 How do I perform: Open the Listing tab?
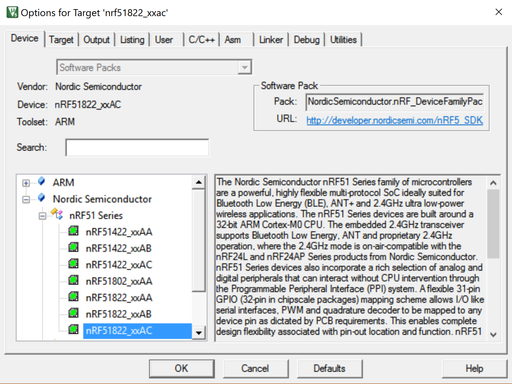tap(132, 40)
